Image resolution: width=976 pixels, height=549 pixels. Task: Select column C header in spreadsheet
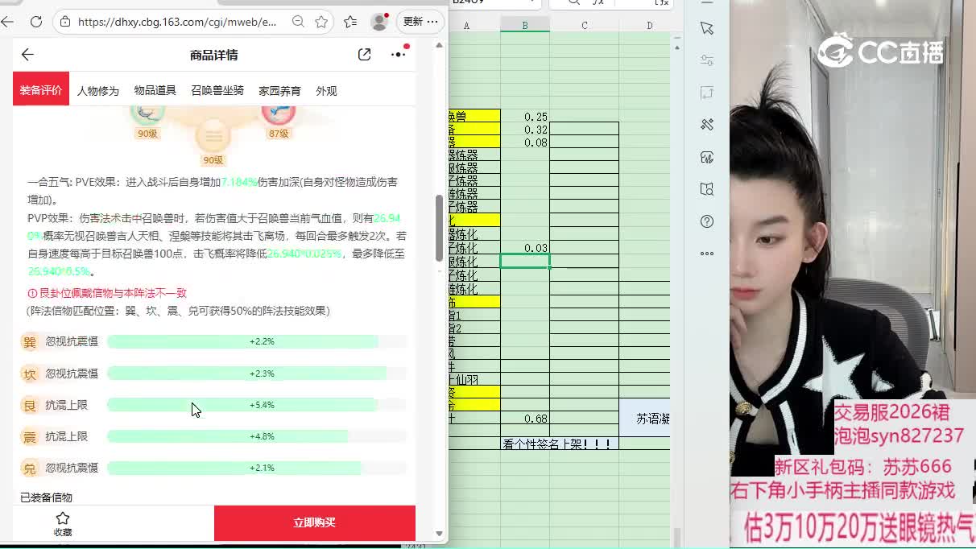(585, 26)
